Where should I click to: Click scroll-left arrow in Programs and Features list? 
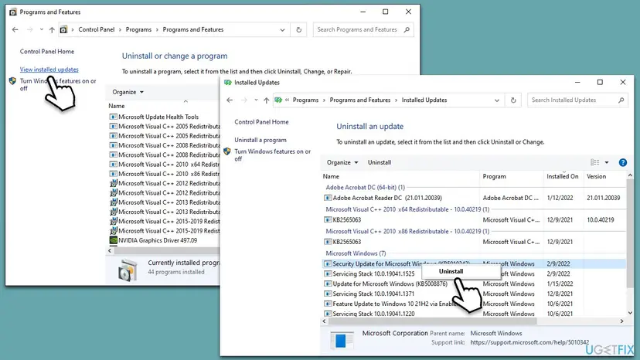[x=110, y=250]
